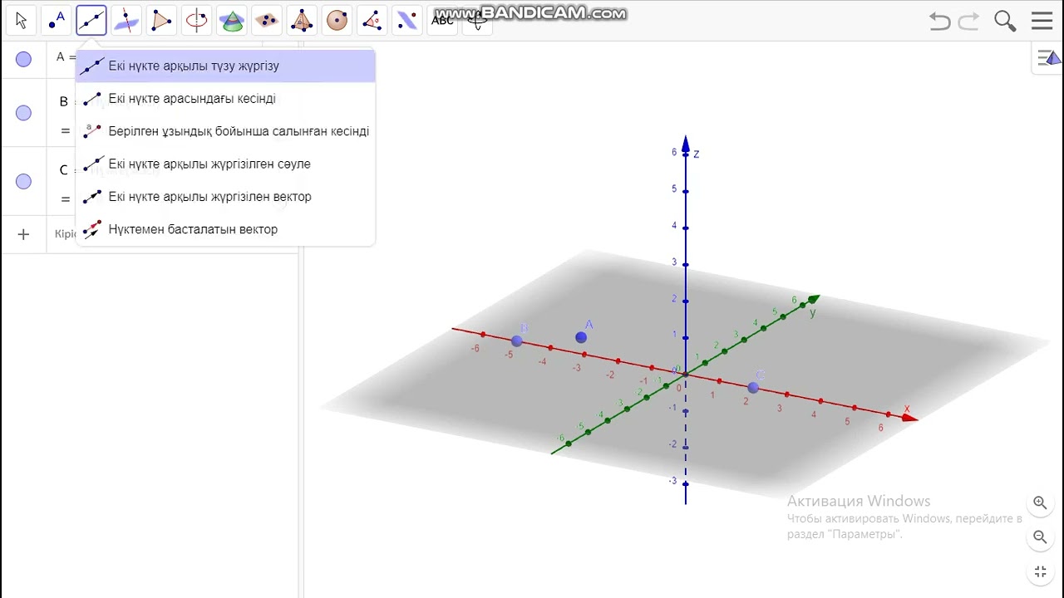Select the Perpendicular line tool
Image resolution: width=1064 pixels, height=598 pixels.
(x=126, y=21)
